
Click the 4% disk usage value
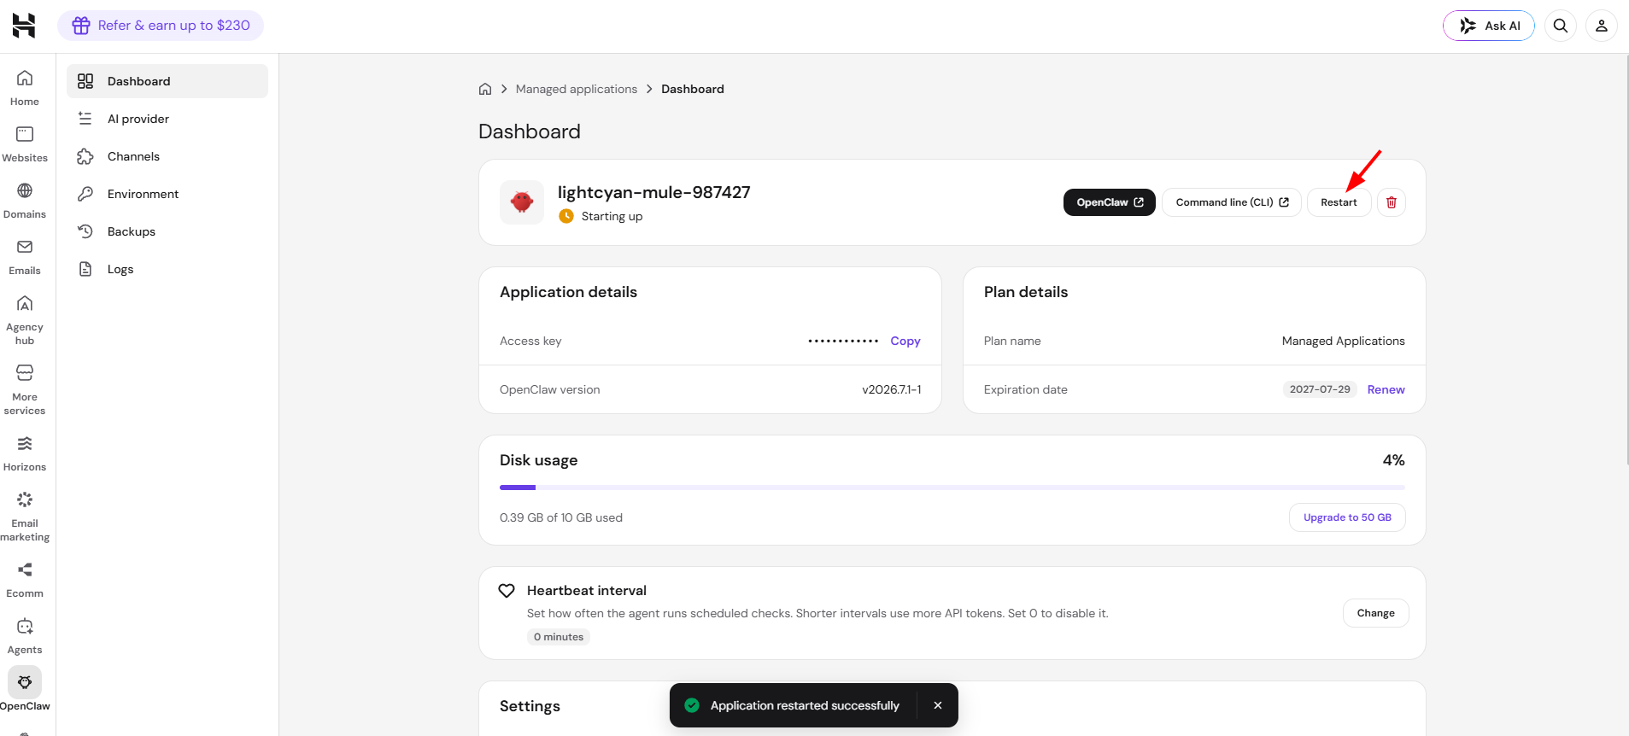coord(1394,460)
